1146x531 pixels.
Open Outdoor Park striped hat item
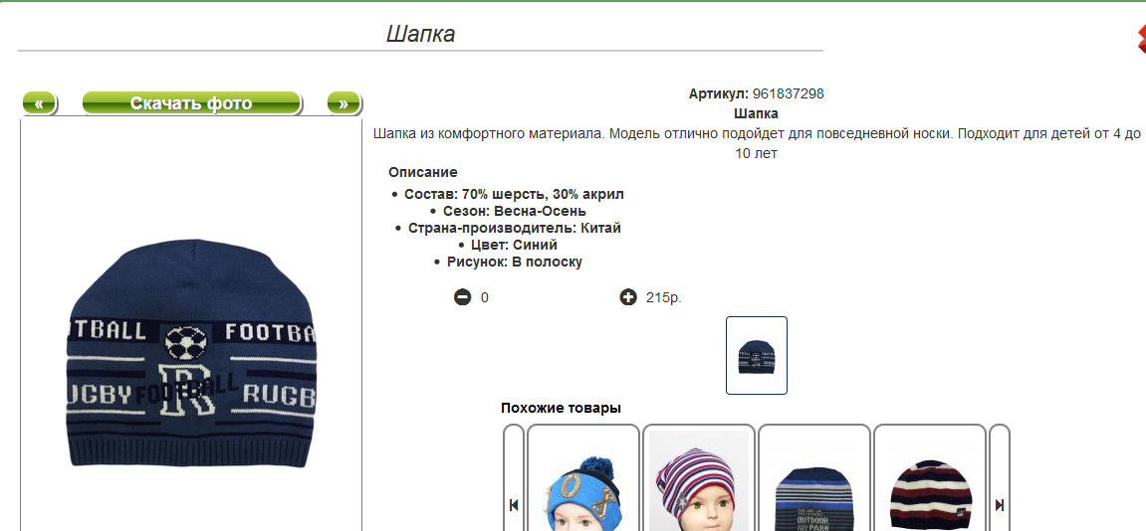coord(814,478)
